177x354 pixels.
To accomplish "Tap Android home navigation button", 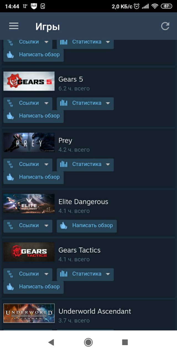I will click(x=88, y=342).
